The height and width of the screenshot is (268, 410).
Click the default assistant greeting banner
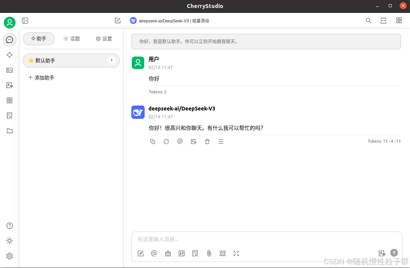point(266,42)
